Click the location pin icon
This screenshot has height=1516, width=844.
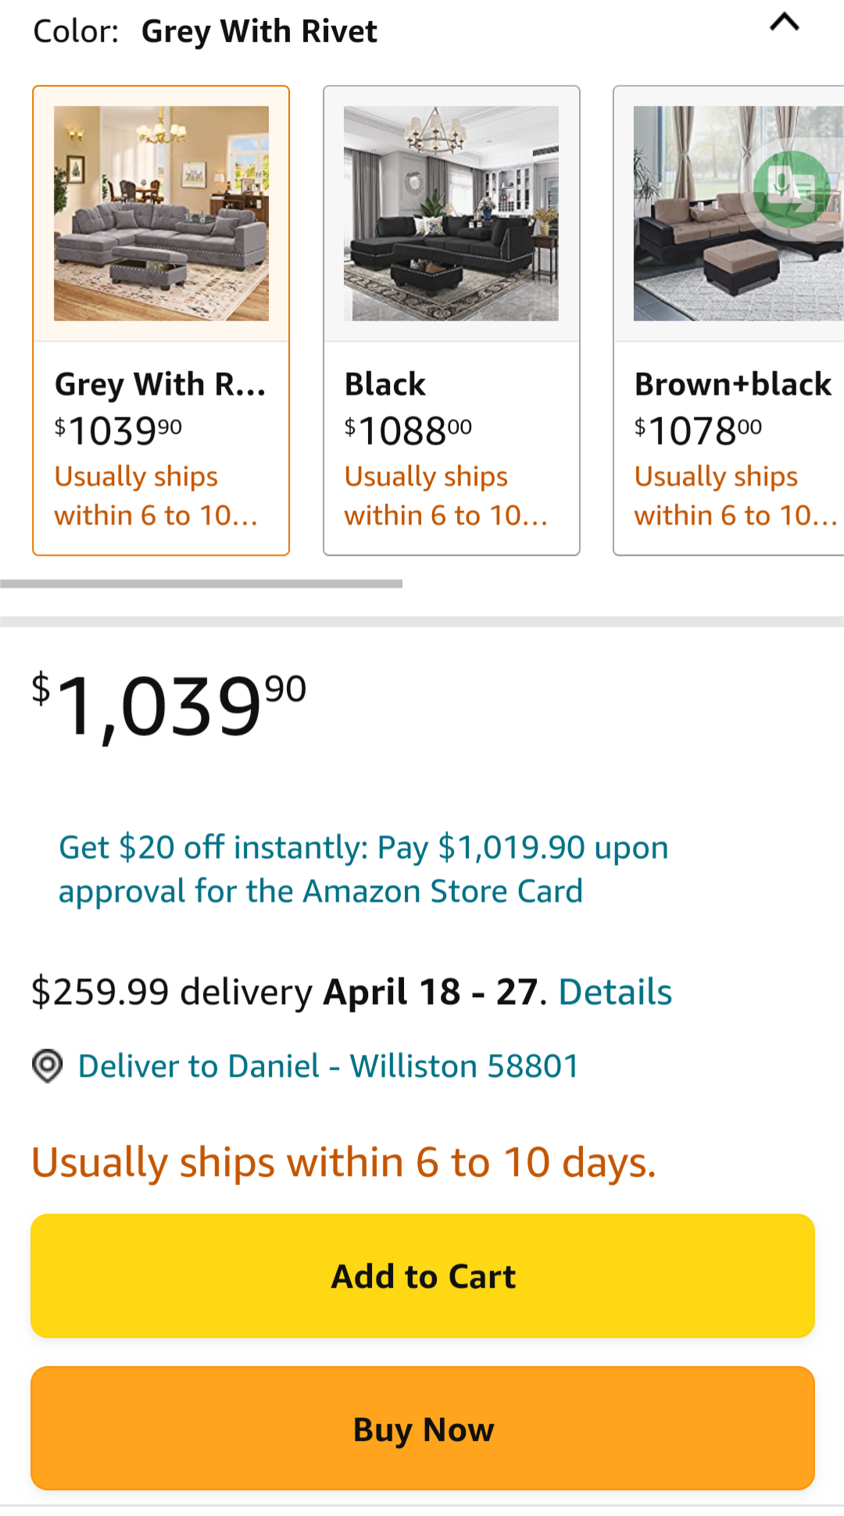47,1066
